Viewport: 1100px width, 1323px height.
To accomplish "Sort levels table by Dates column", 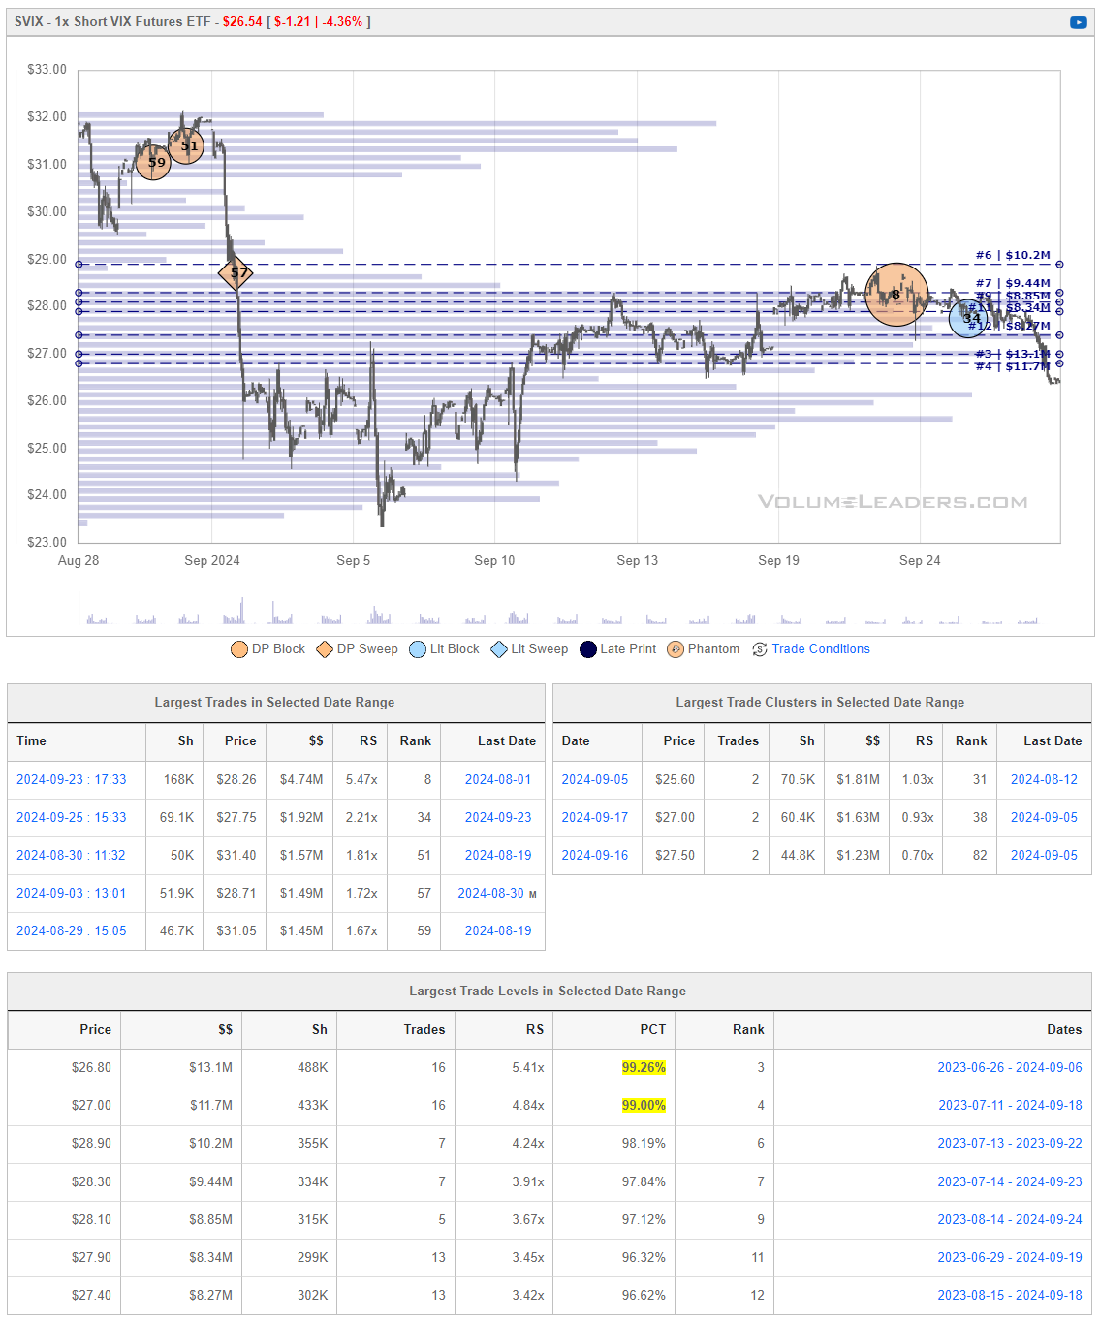I will 1064,1029.
